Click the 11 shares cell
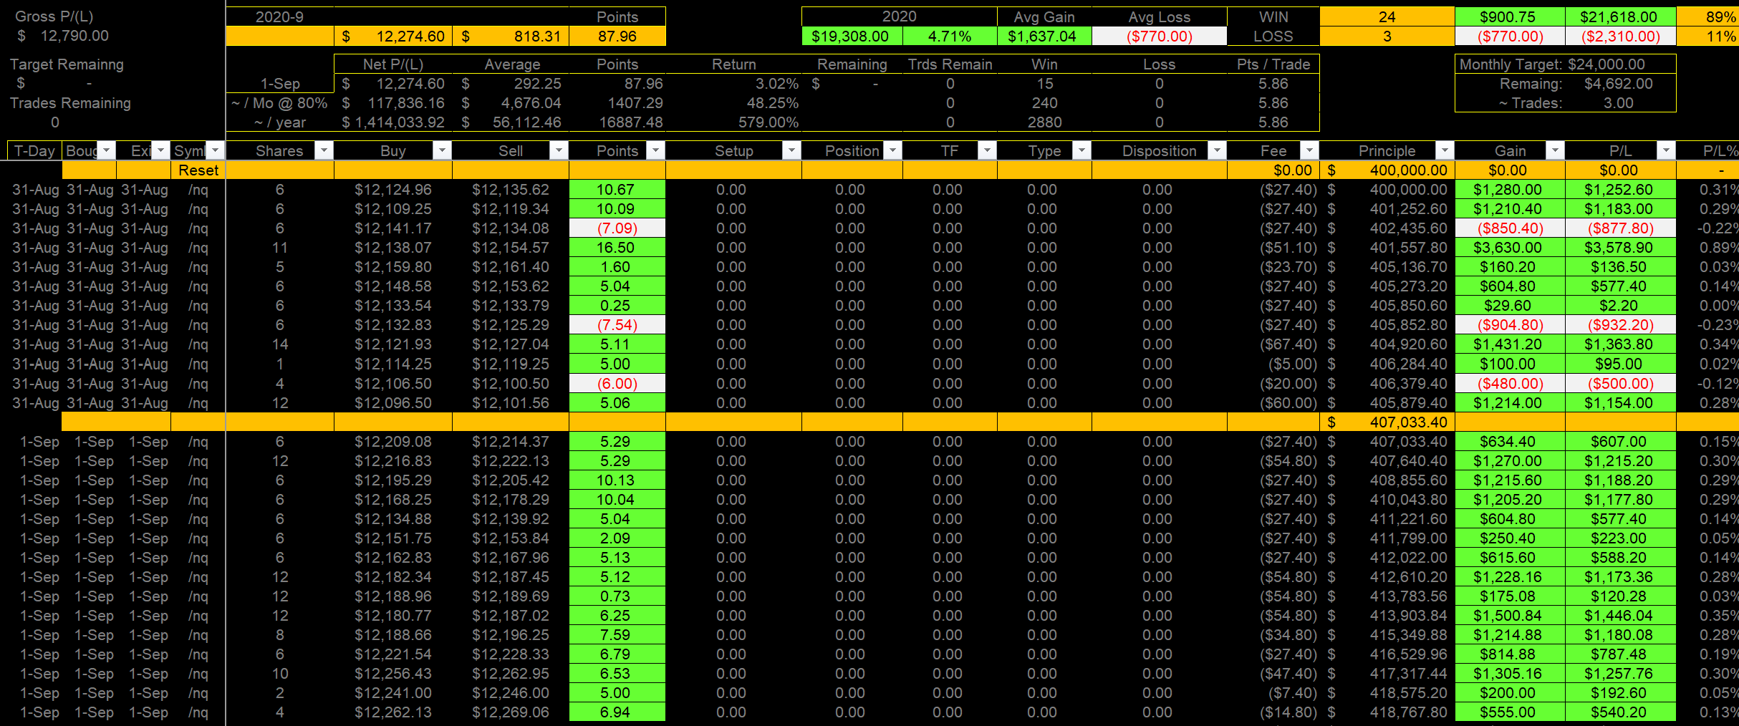1739x726 pixels. (280, 248)
